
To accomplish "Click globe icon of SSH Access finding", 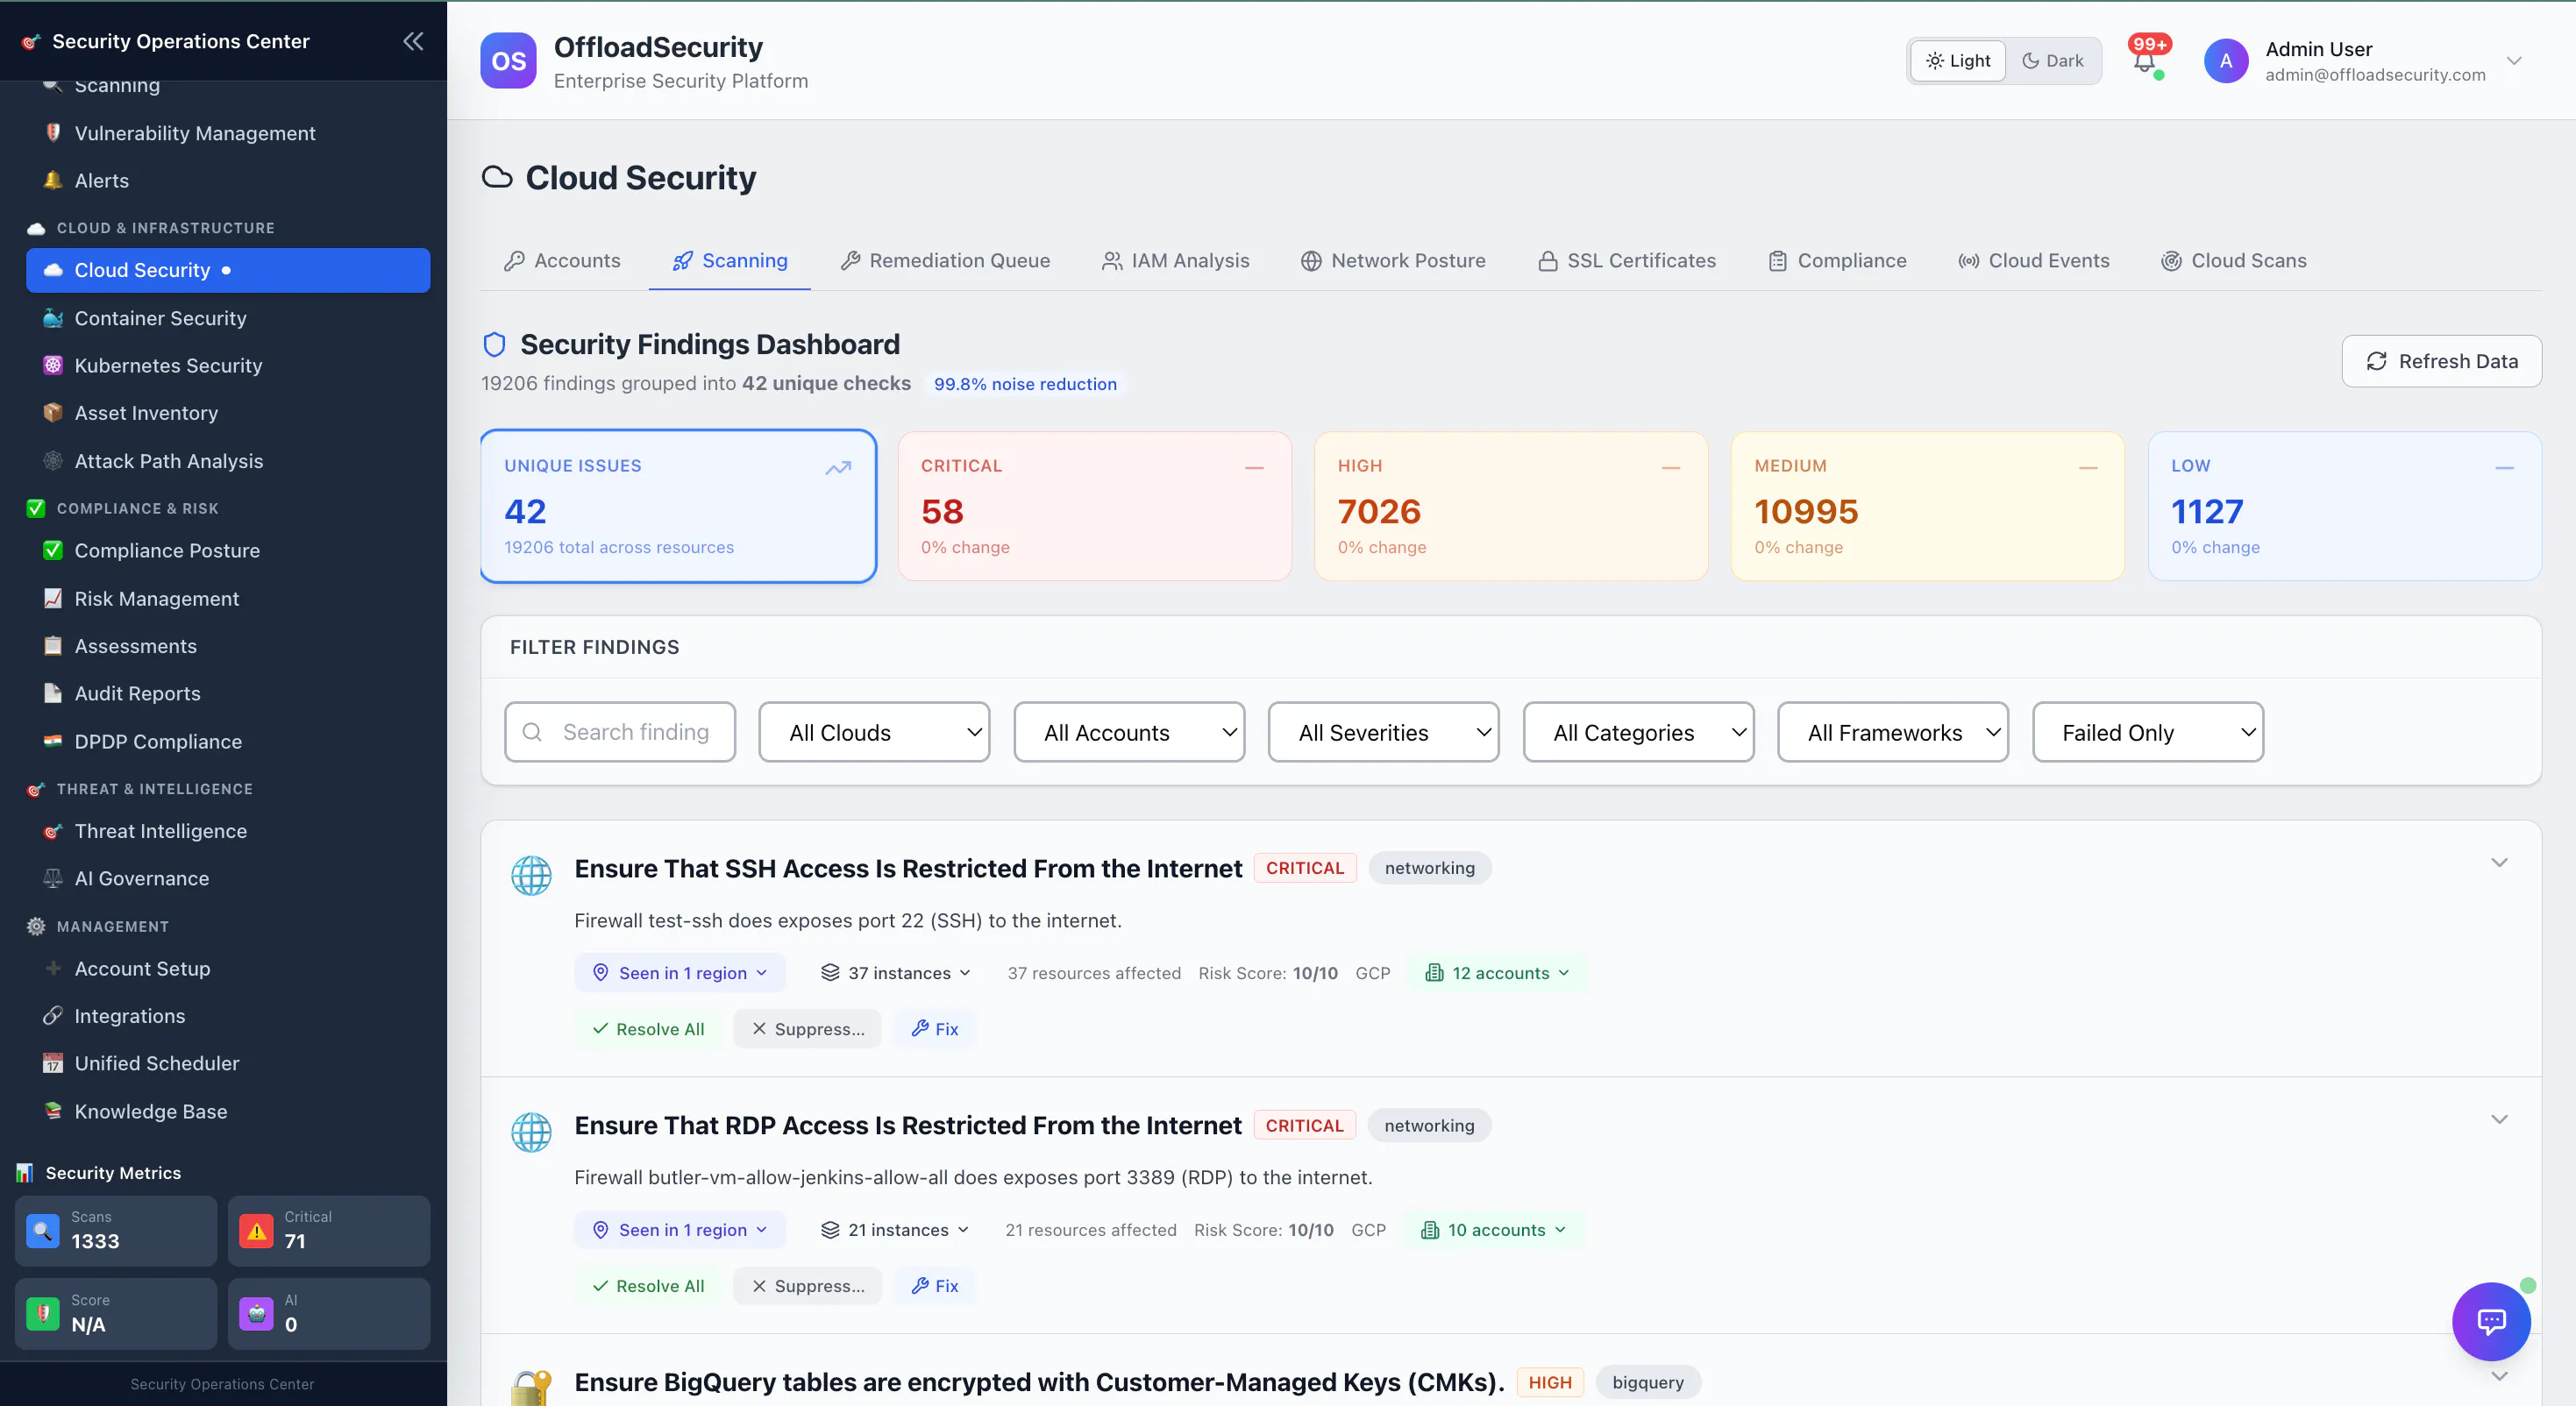I will [x=531, y=875].
